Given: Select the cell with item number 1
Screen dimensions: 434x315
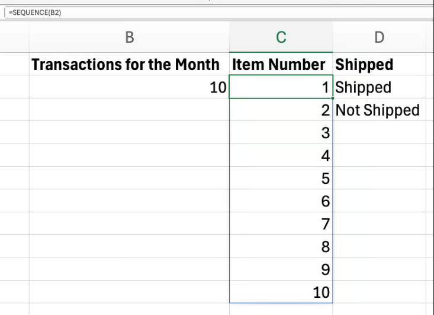Looking at the screenshot, I should (x=281, y=87).
